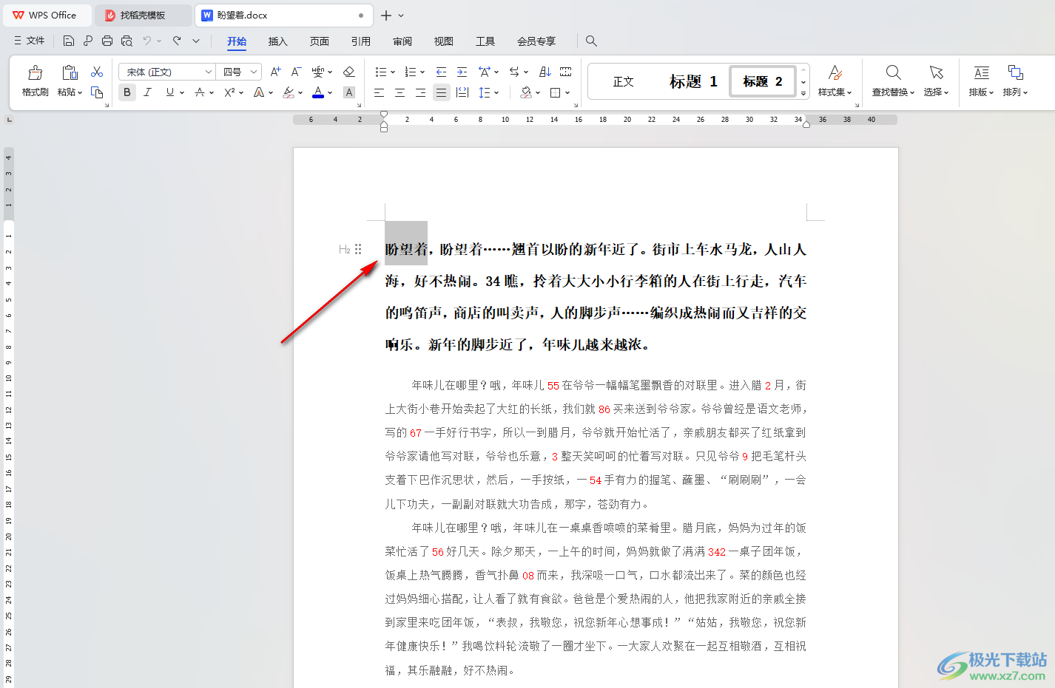Image resolution: width=1055 pixels, height=688 pixels.
Task: Apply the 正文 (Body) style
Action: [623, 81]
